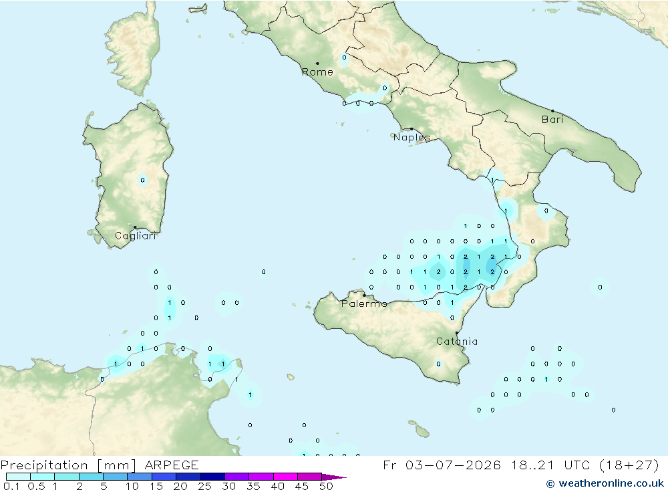Click the lightest 0.1 mm legend swatch

[x=18, y=477]
